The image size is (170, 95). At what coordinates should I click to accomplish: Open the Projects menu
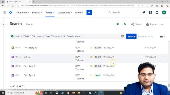pyautogui.click(x=37, y=13)
